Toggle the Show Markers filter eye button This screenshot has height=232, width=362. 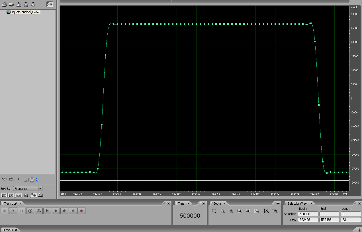[x=33, y=195]
